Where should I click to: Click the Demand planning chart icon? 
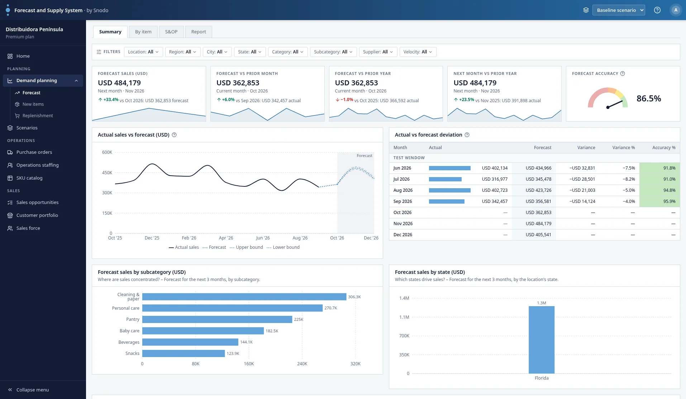tap(10, 81)
